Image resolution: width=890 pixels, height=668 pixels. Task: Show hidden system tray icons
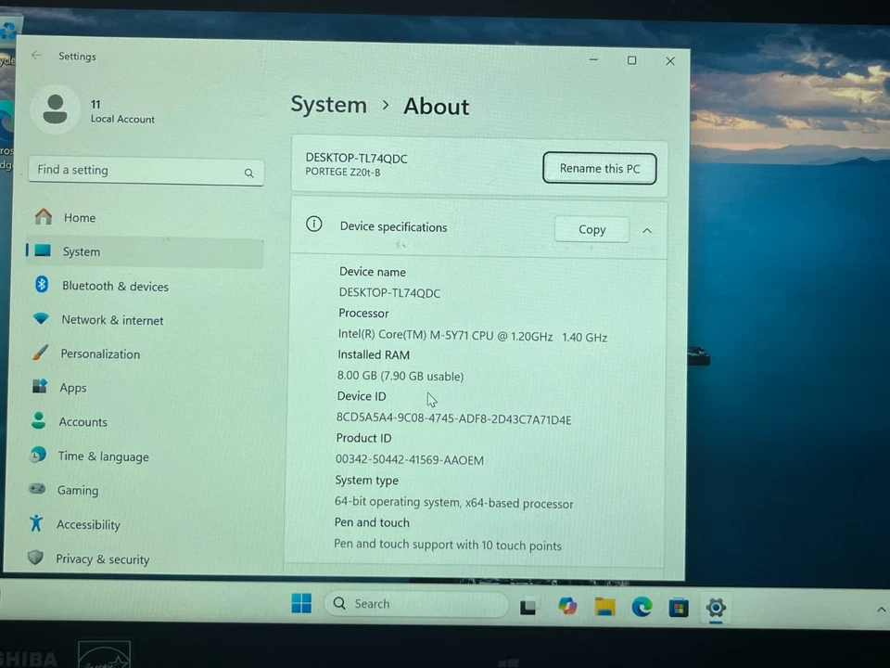click(881, 610)
